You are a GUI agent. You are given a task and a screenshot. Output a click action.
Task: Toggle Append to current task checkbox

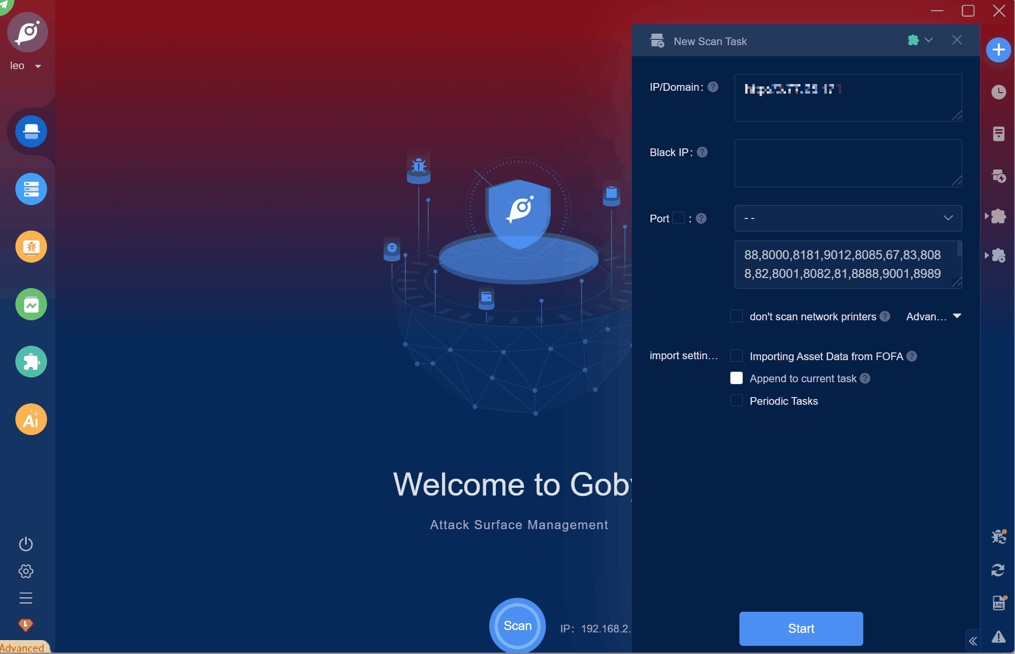[x=736, y=378]
